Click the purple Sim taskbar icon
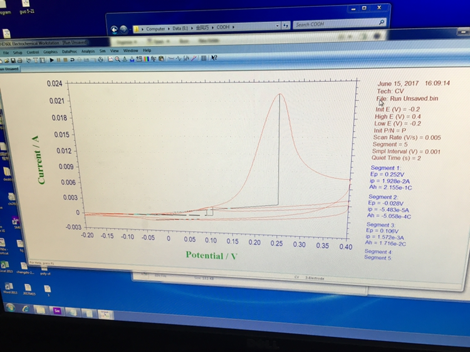The width and height of the screenshot is (470, 352). (x=57, y=311)
